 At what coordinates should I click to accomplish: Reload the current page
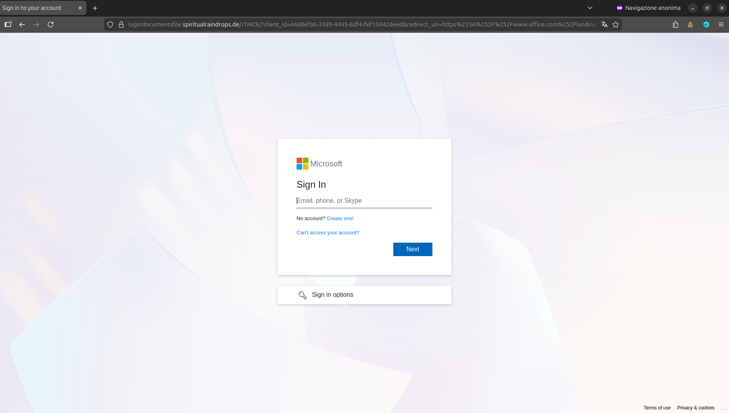pyautogui.click(x=51, y=25)
